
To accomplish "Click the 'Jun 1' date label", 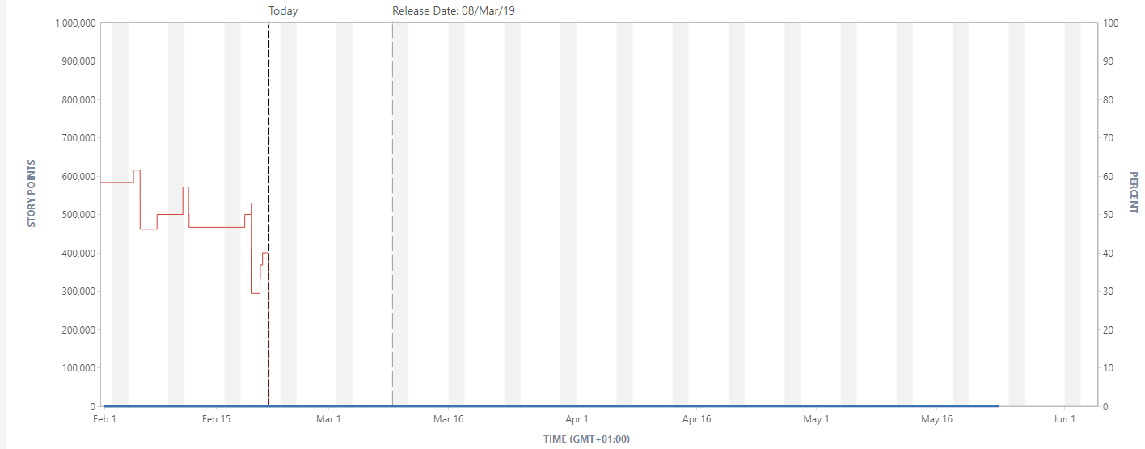I will [x=1064, y=419].
